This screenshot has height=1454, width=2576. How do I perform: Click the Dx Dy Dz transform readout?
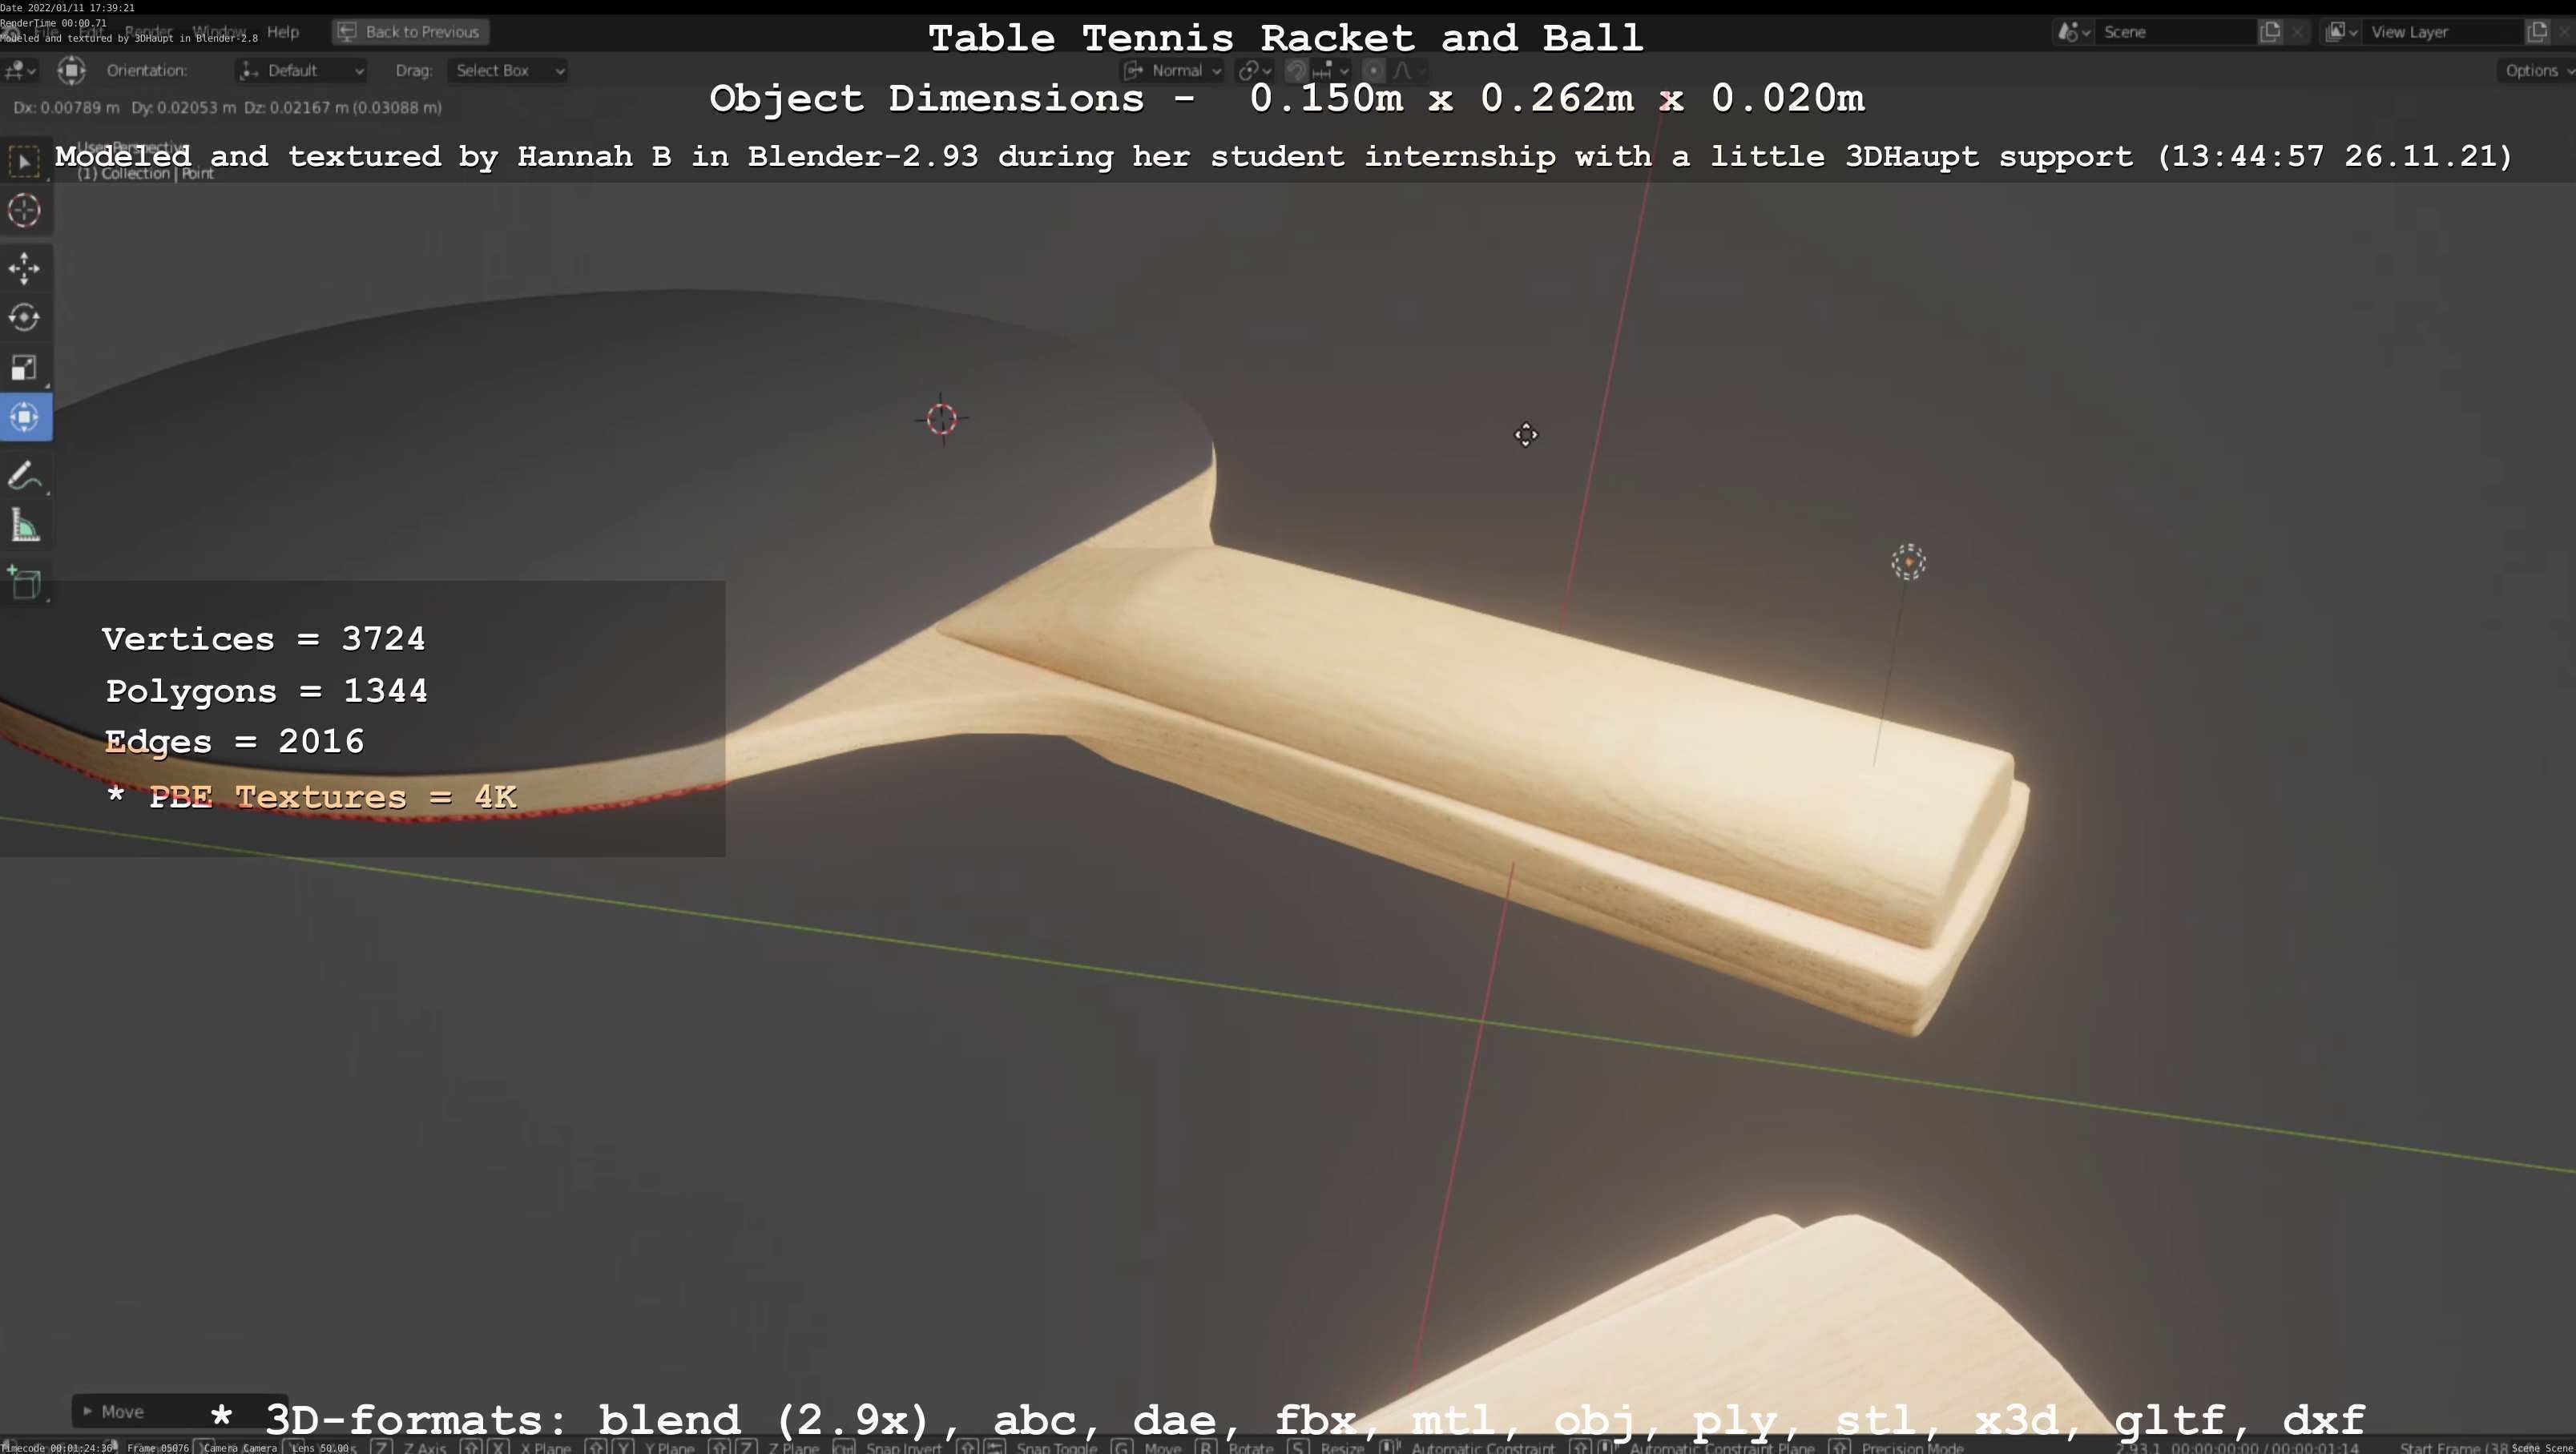227,107
